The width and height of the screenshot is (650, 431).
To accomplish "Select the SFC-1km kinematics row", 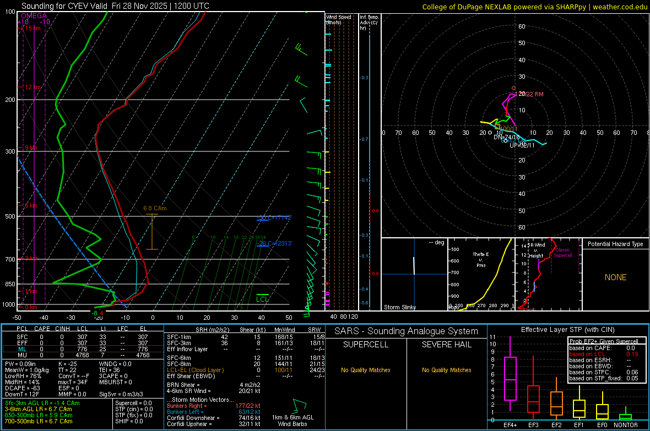I will pyautogui.click(x=246, y=337).
